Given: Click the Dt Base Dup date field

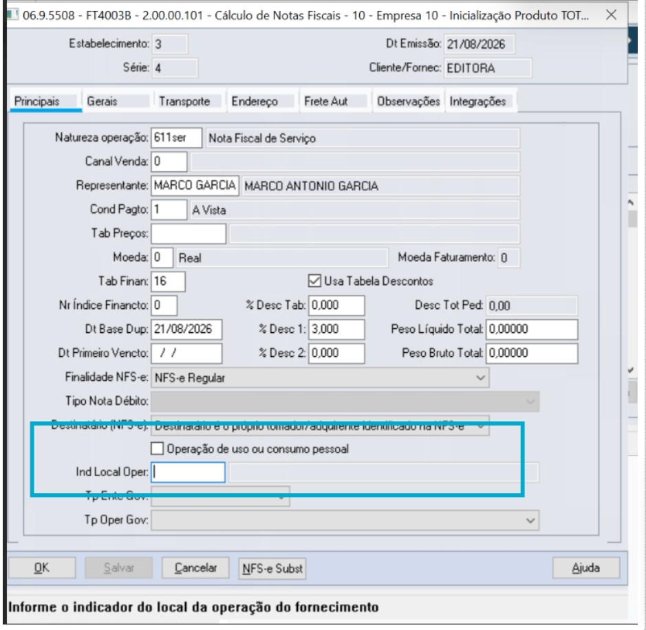Looking at the screenshot, I should 186,329.
